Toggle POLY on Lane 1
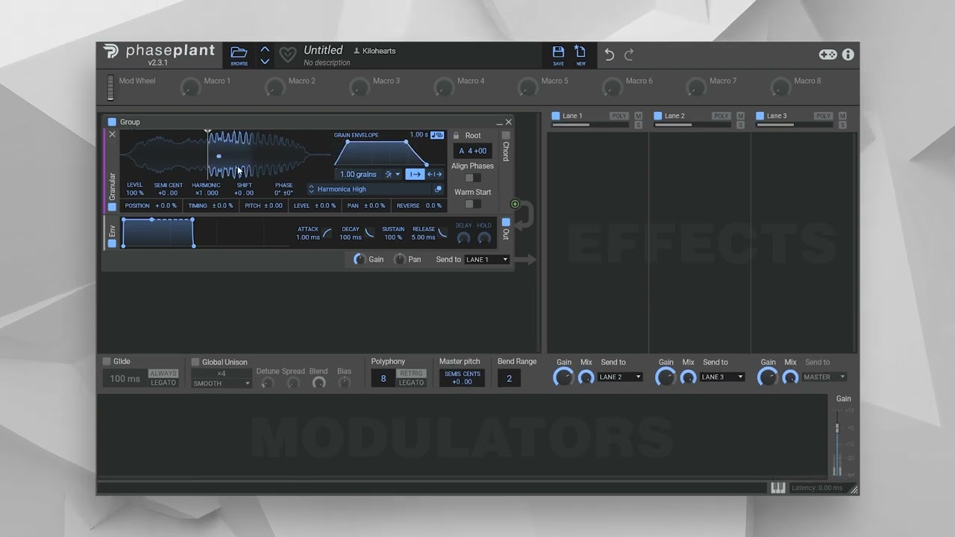Screen dimensions: 955x537 click(619, 116)
